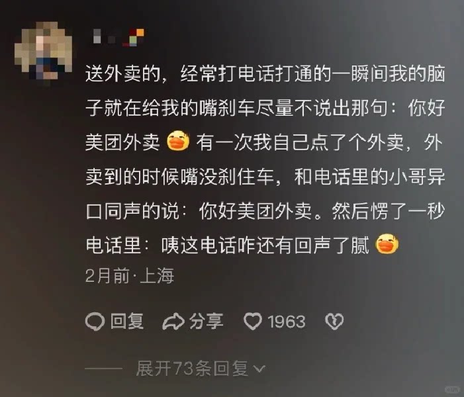Click the "2月前" timestamp
The width and height of the screenshot is (464, 397).
click(x=107, y=276)
